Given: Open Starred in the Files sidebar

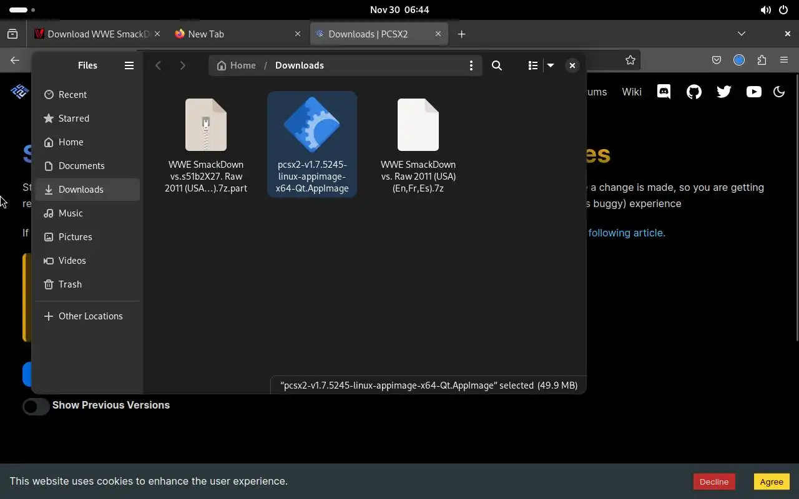Looking at the screenshot, I should pos(87,119).
